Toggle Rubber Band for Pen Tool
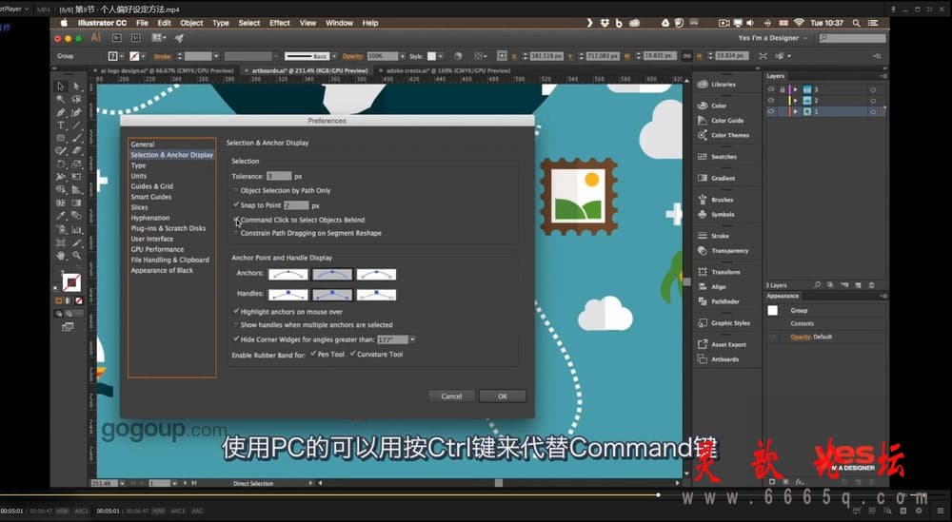Image resolution: width=952 pixels, height=522 pixels. [313, 354]
